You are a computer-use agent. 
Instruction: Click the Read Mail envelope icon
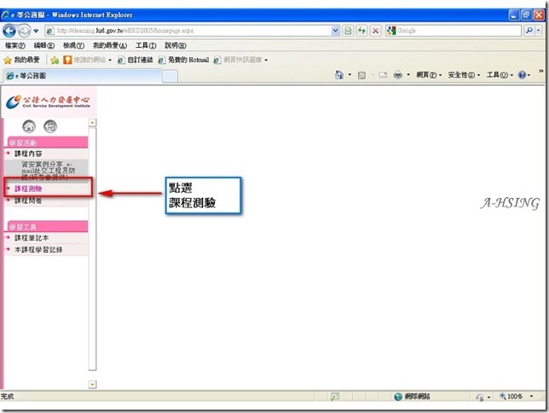pos(383,75)
